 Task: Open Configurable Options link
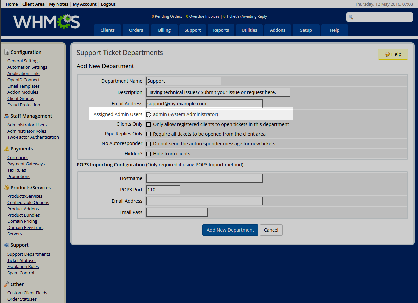(28, 203)
